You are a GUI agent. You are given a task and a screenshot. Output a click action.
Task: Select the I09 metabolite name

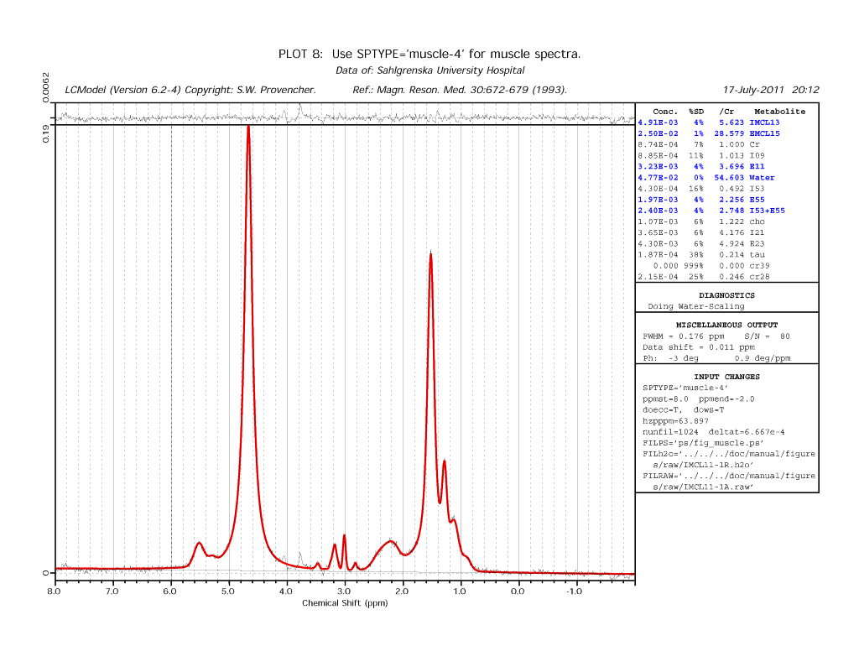pos(757,155)
